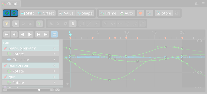Click the Offset button
Screen dimensions: 207x94
[x=46, y=13]
